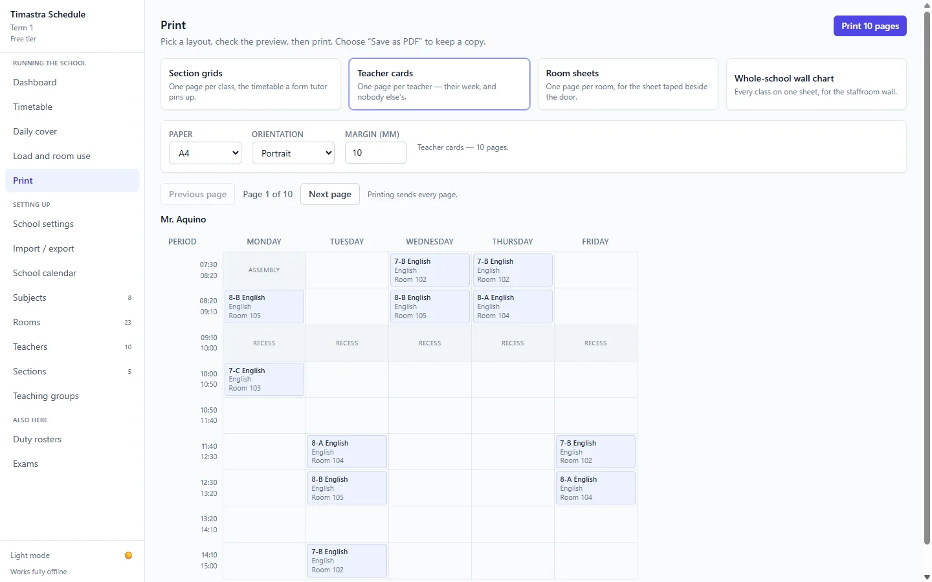The image size is (932, 582).
Task: Click Print 10 pages button
Action: click(870, 26)
